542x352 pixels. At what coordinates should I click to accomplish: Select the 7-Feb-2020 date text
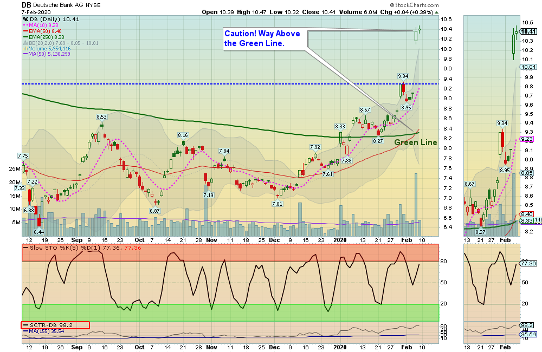36,12
